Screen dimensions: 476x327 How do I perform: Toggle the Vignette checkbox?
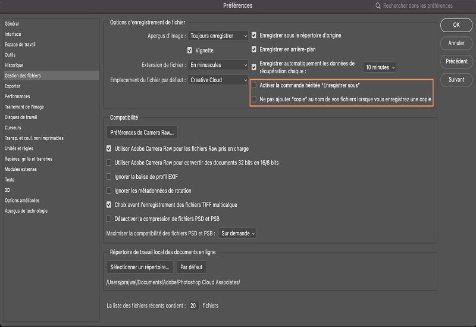pos(190,50)
